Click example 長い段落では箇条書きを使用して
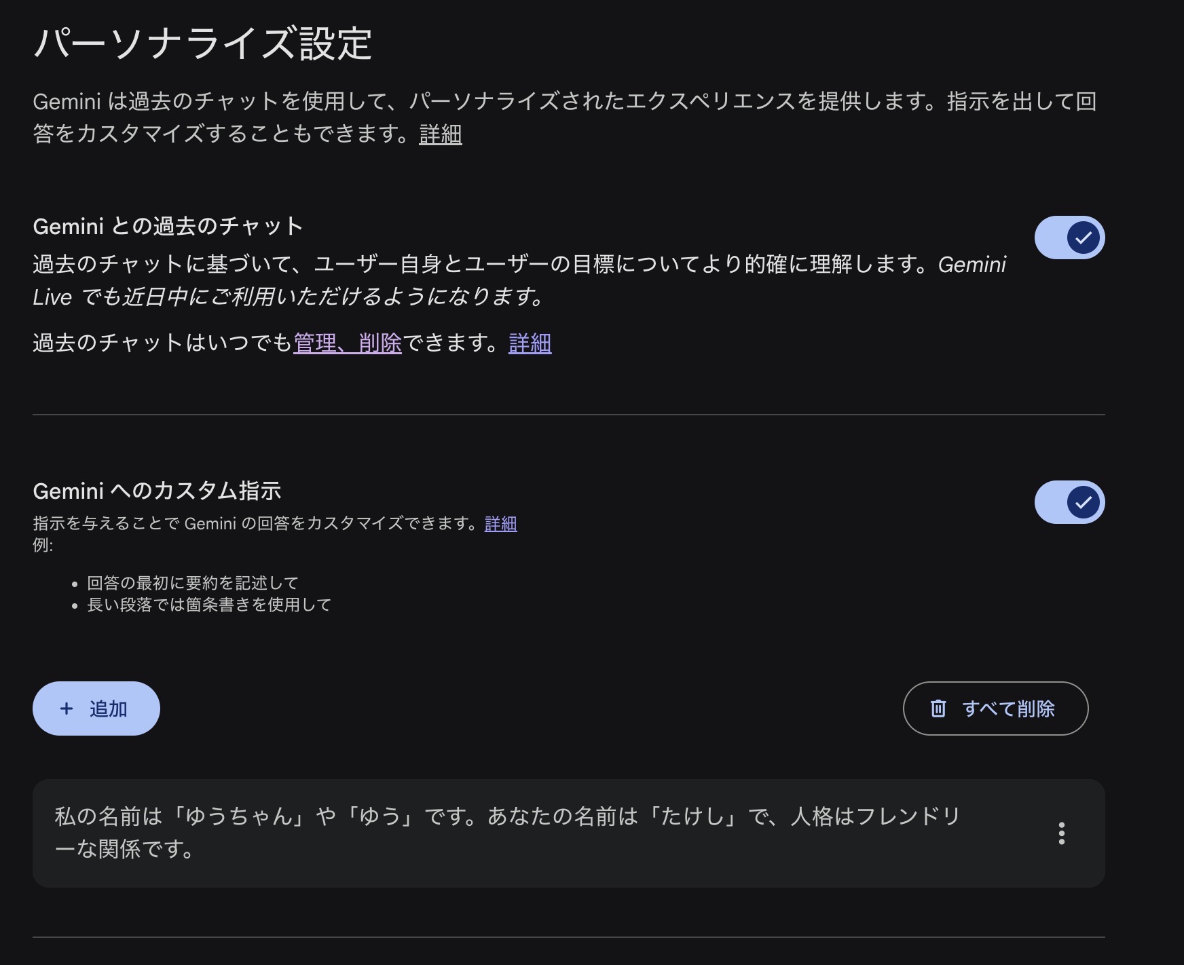 coord(209,605)
